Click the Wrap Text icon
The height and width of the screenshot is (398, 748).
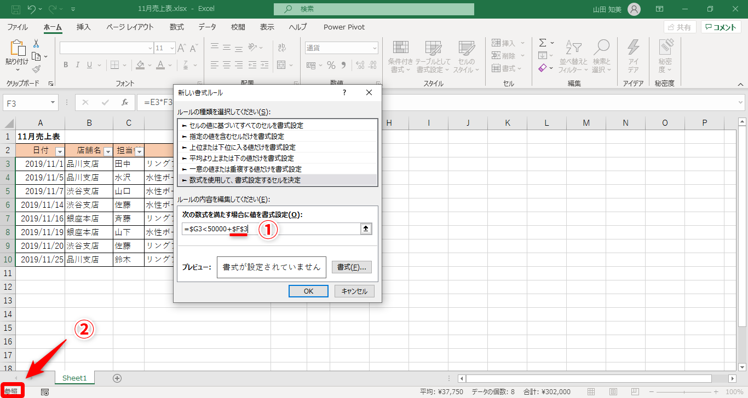pyautogui.click(x=283, y=48)
